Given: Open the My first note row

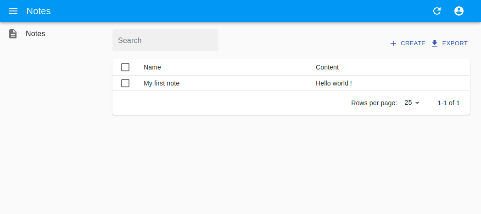Looking at the screenshot, I should click(x=162, y=83).
